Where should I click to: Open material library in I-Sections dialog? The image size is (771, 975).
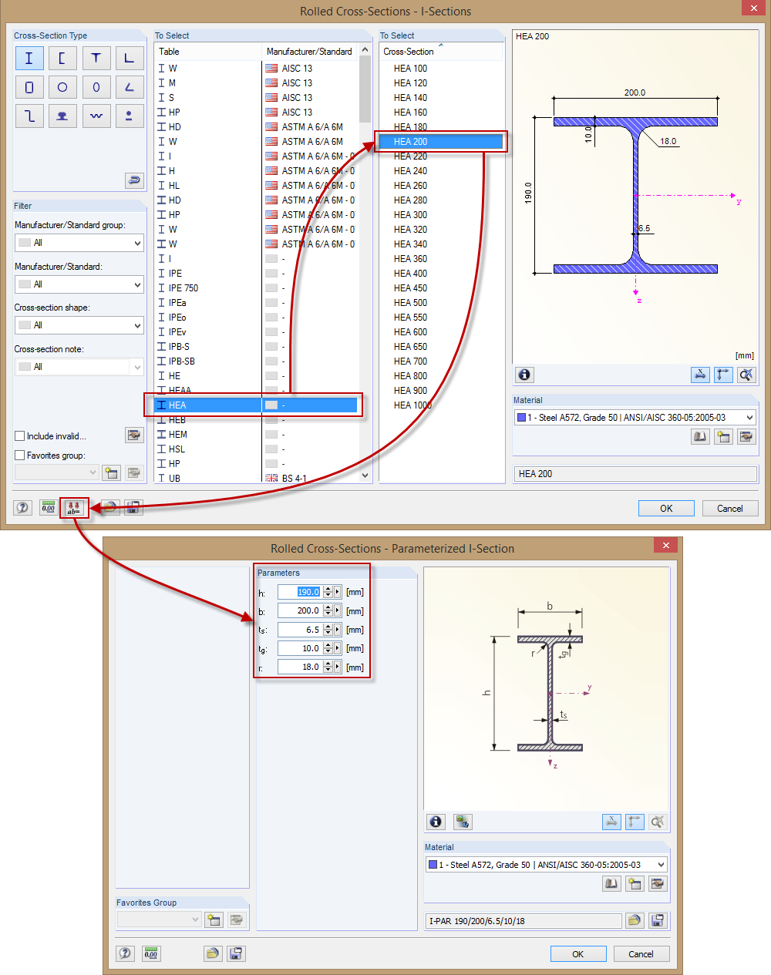coord(700,436)
